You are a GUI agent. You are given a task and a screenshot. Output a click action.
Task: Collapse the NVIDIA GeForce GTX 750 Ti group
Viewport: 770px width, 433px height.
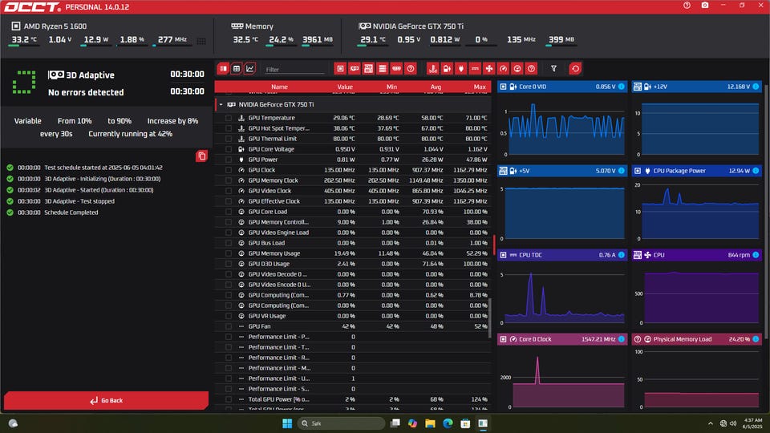[x=221, y=104]
